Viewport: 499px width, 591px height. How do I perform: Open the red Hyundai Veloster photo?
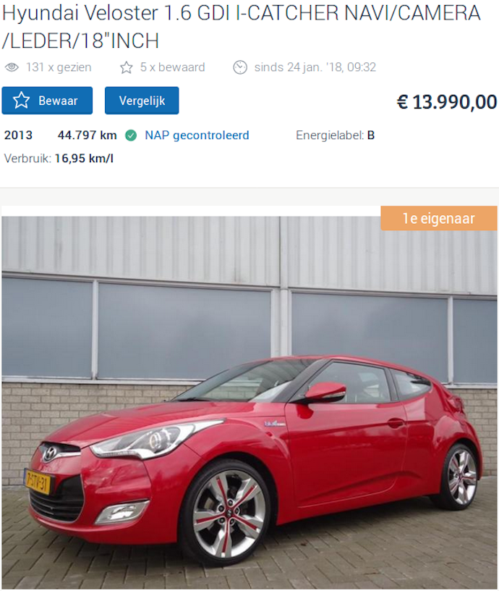click(249, 403)
